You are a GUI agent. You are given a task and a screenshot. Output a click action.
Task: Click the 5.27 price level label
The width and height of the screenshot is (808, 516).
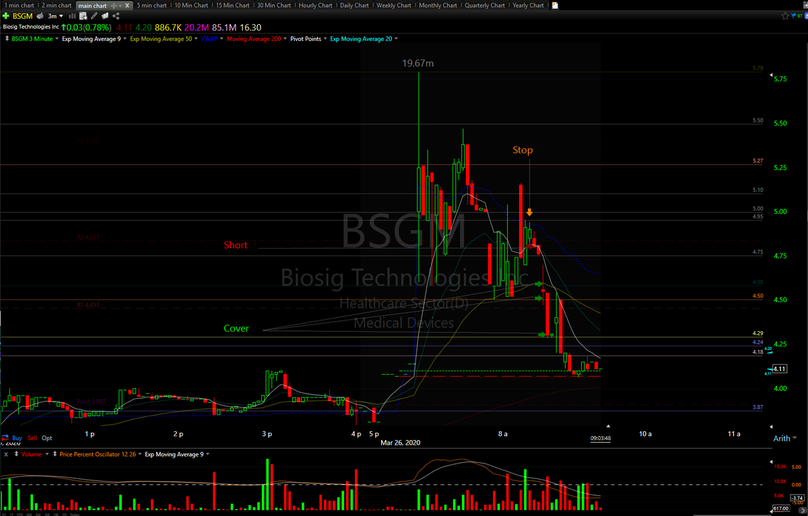pyautogui.click(x=757, y=161)
